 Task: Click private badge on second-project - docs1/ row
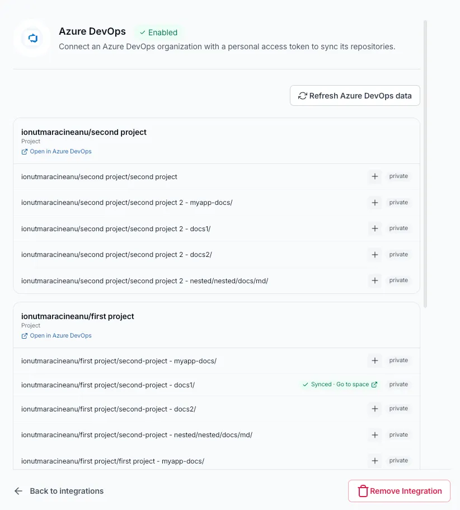[x=398, y=384]
